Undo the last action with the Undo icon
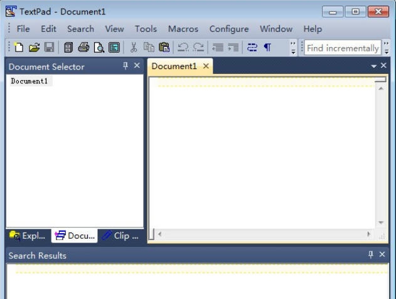396x299 pixels. (x=183, y=48)
